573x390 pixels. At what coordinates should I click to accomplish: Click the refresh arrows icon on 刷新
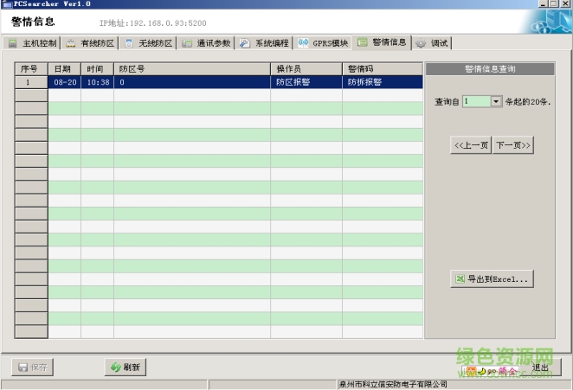(116, 367)
